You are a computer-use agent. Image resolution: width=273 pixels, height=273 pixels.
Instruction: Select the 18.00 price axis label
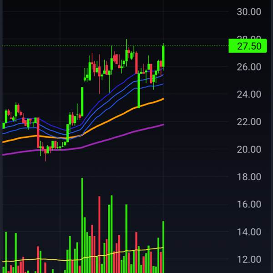click(x=249, y=177)
